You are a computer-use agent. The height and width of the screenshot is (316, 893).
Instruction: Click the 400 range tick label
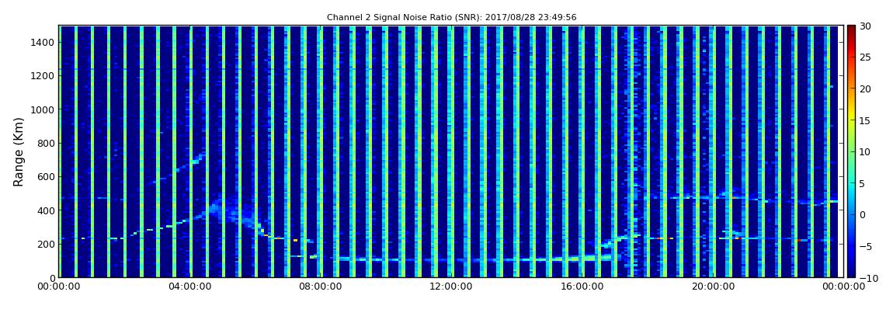(46, 210)
